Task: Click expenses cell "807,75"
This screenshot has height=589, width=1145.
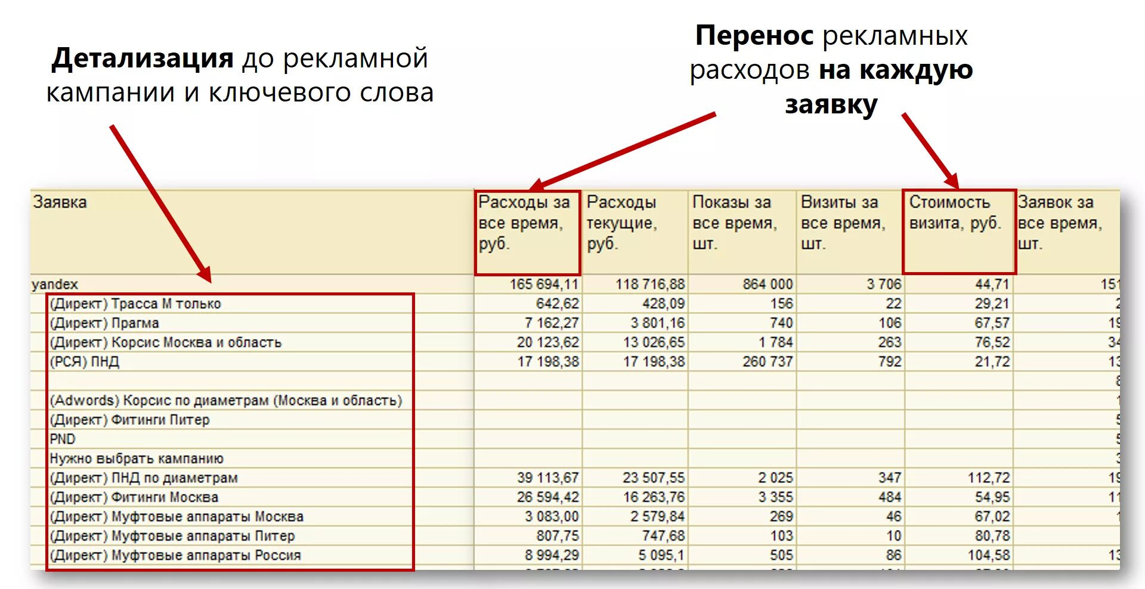Action: pyautogui.click(x=528, y=536)
